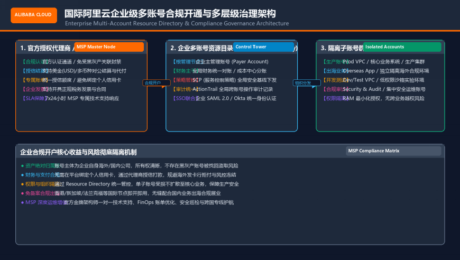
Task: Select the Control Tower blue tag
Action: pos(263,47)
